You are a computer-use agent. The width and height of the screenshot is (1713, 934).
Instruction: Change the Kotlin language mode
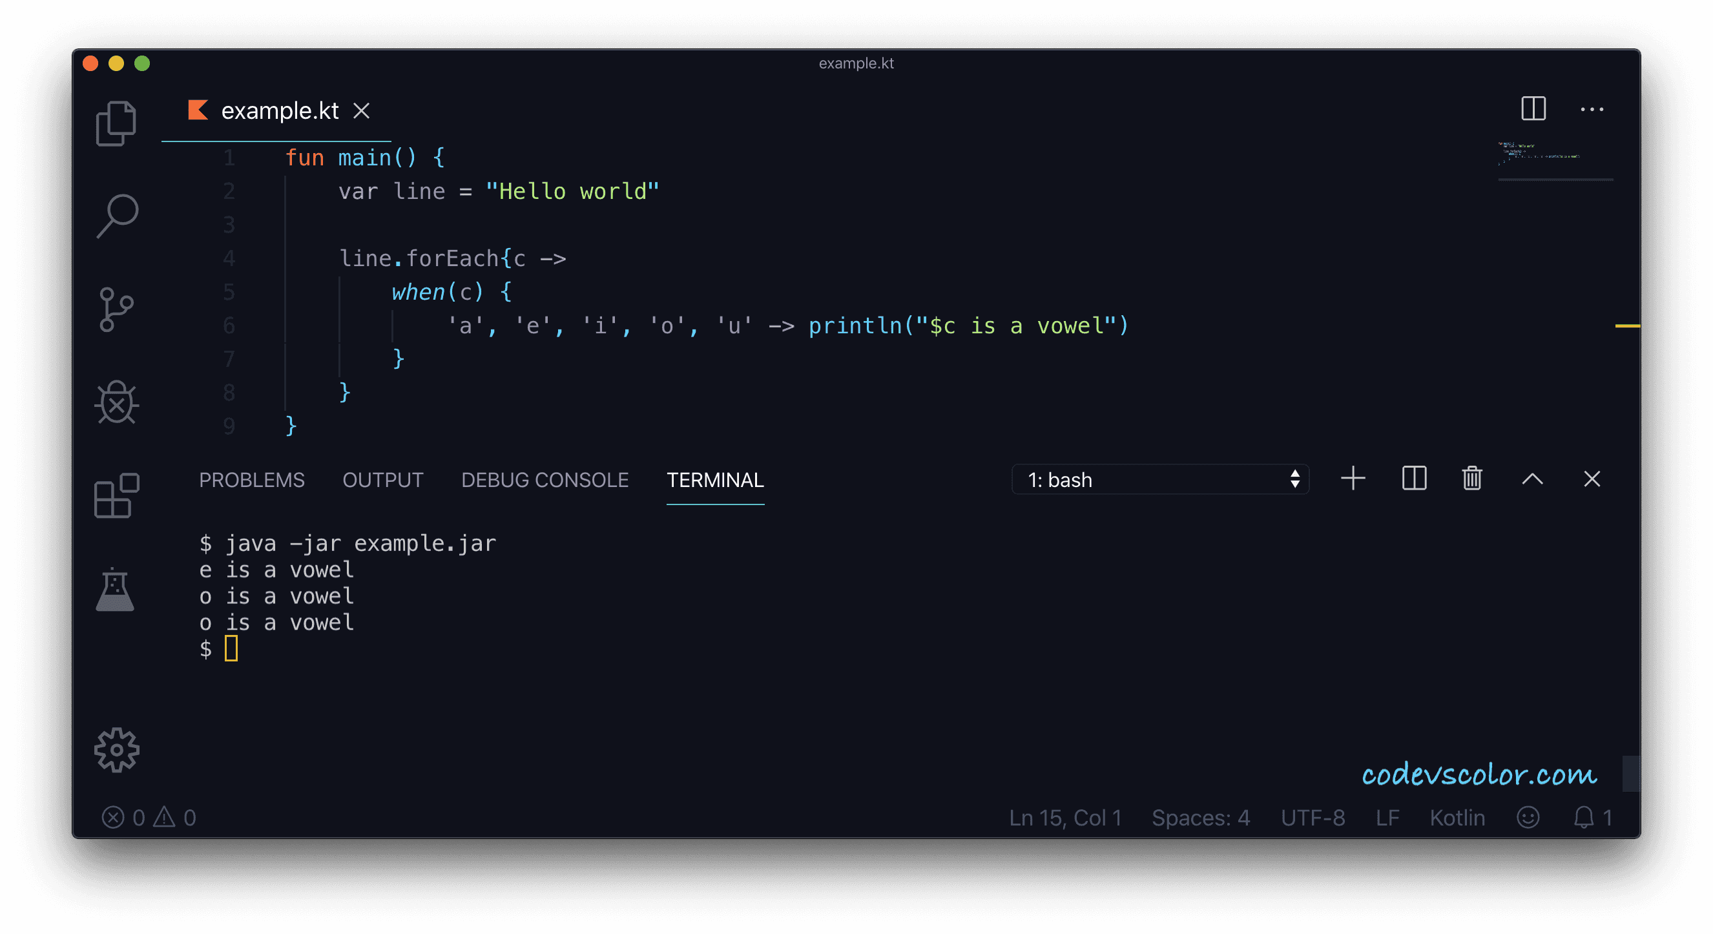tap(1457, 818)
